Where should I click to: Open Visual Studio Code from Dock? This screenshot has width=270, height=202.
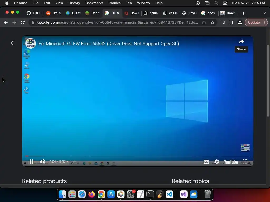[x=170, y=194]
